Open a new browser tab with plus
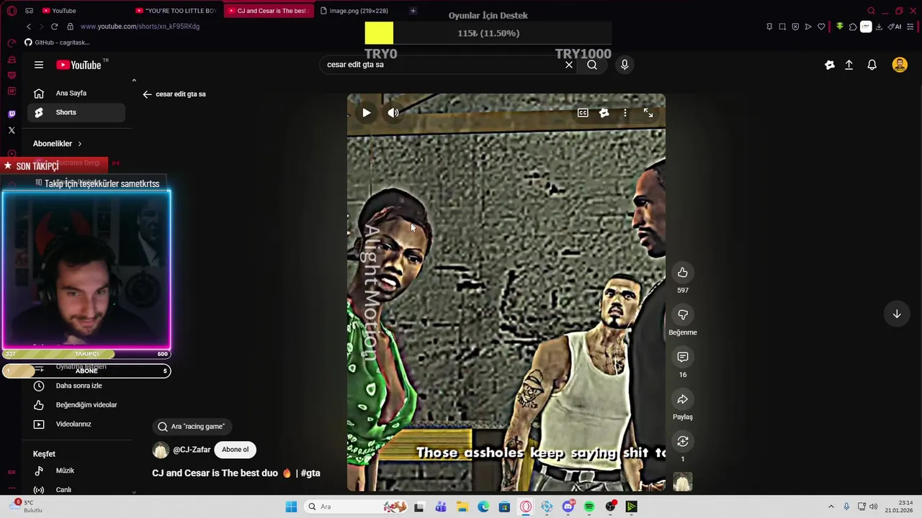 click(413, 11)
